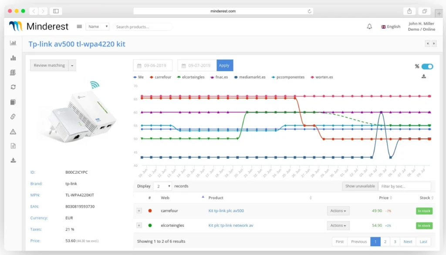Viewport: 446px width, 255px height.
Task: Expand the elcorteingles row details
Action: point(139,225)
